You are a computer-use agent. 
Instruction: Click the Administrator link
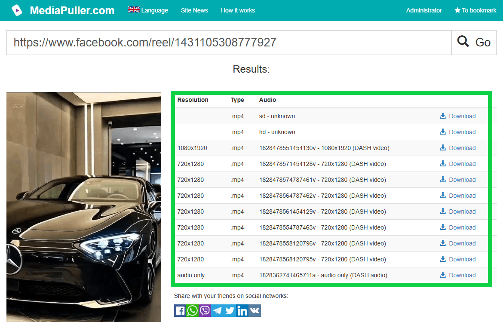pos(424,10)
